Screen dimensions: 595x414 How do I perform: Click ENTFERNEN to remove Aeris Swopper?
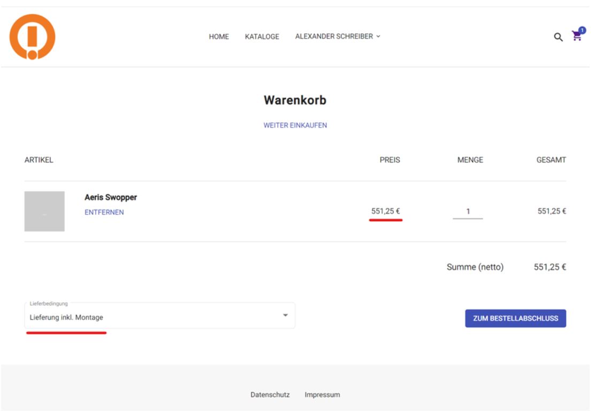[104, 212]
